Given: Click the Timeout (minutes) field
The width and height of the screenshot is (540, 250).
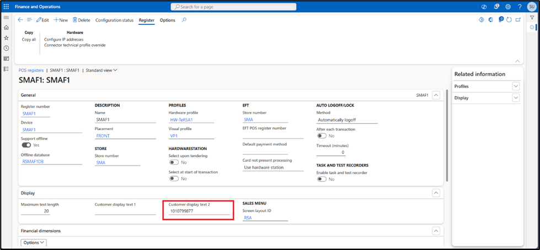Looking at the screenshot, I should [x=331, y=152].
